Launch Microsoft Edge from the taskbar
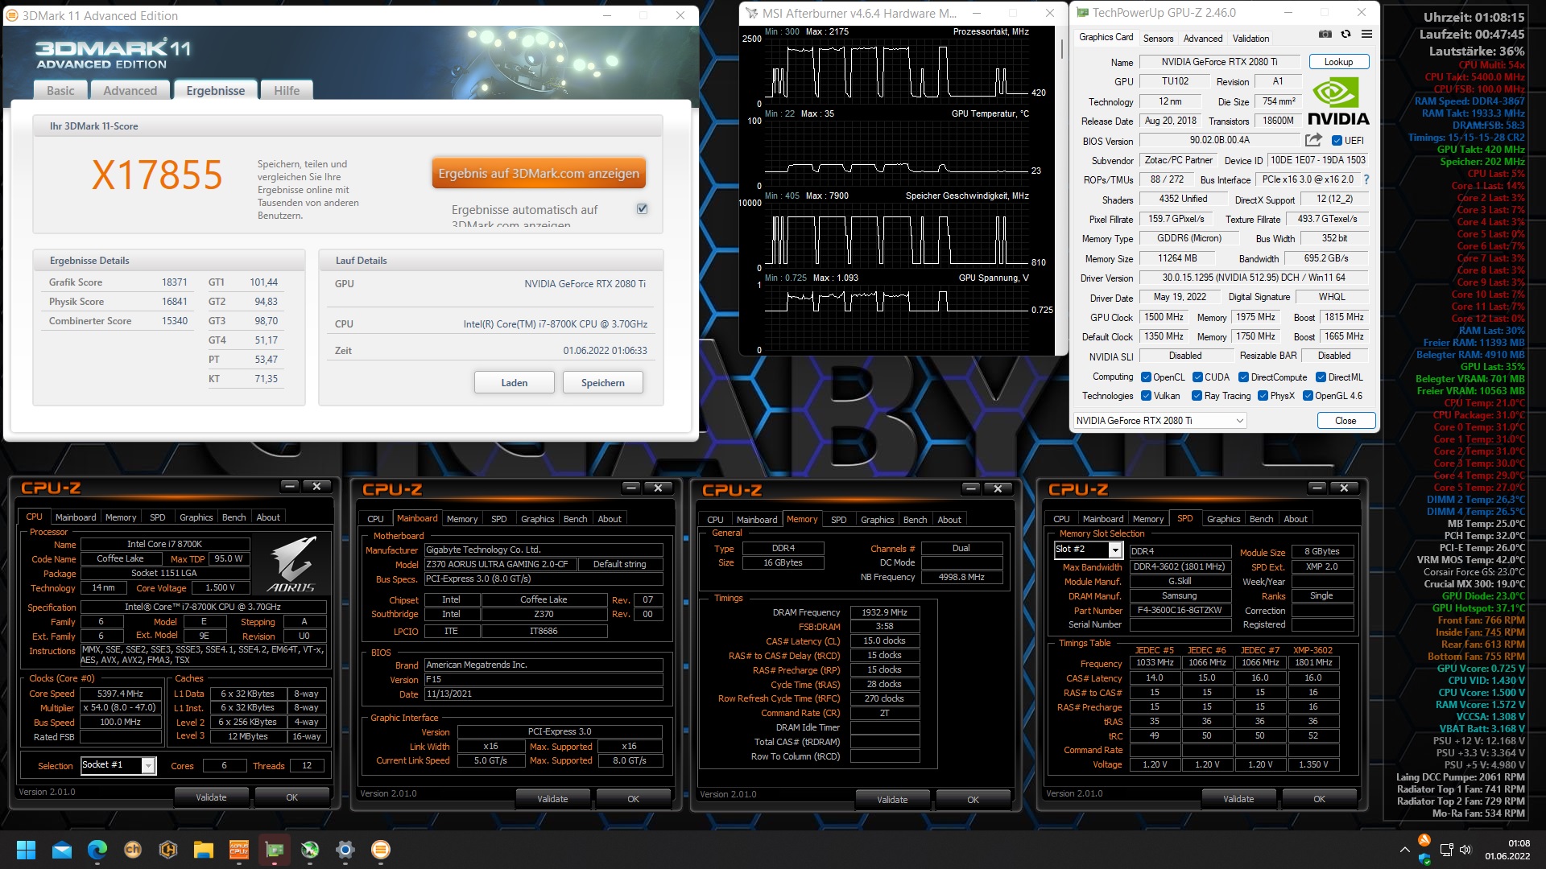The height and width of the screenshot is (869, 1546). 97,850
